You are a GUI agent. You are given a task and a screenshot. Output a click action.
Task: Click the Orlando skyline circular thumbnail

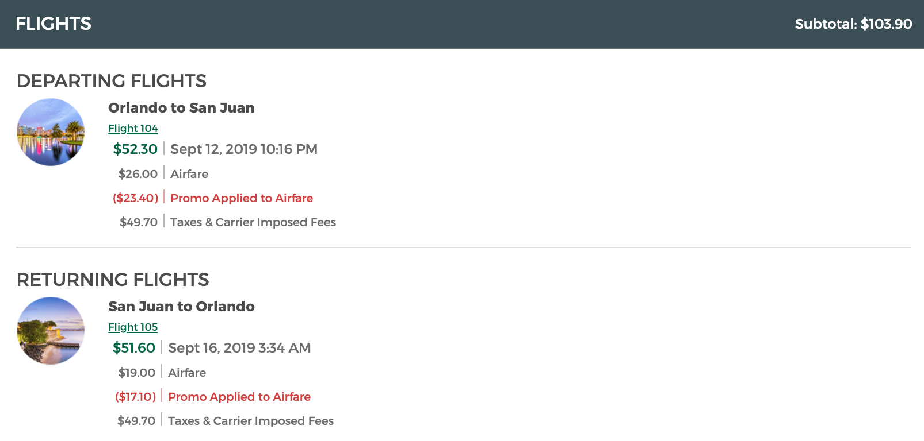click(x=51, y=132)
